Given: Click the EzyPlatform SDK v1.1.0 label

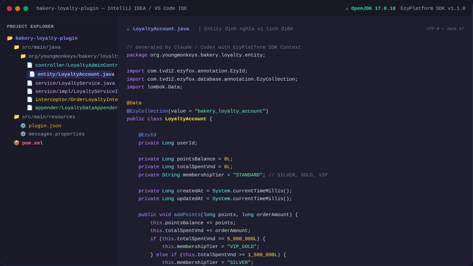Looking at the screenshot, I should click(433, 9).
